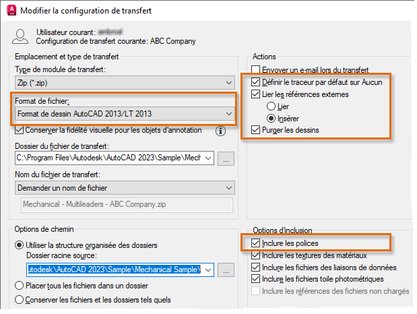Toggle Inclure les textures des matériaux
Image resolution: width=417 pixels, height=314 pixels.
click(x=255, y=255)
